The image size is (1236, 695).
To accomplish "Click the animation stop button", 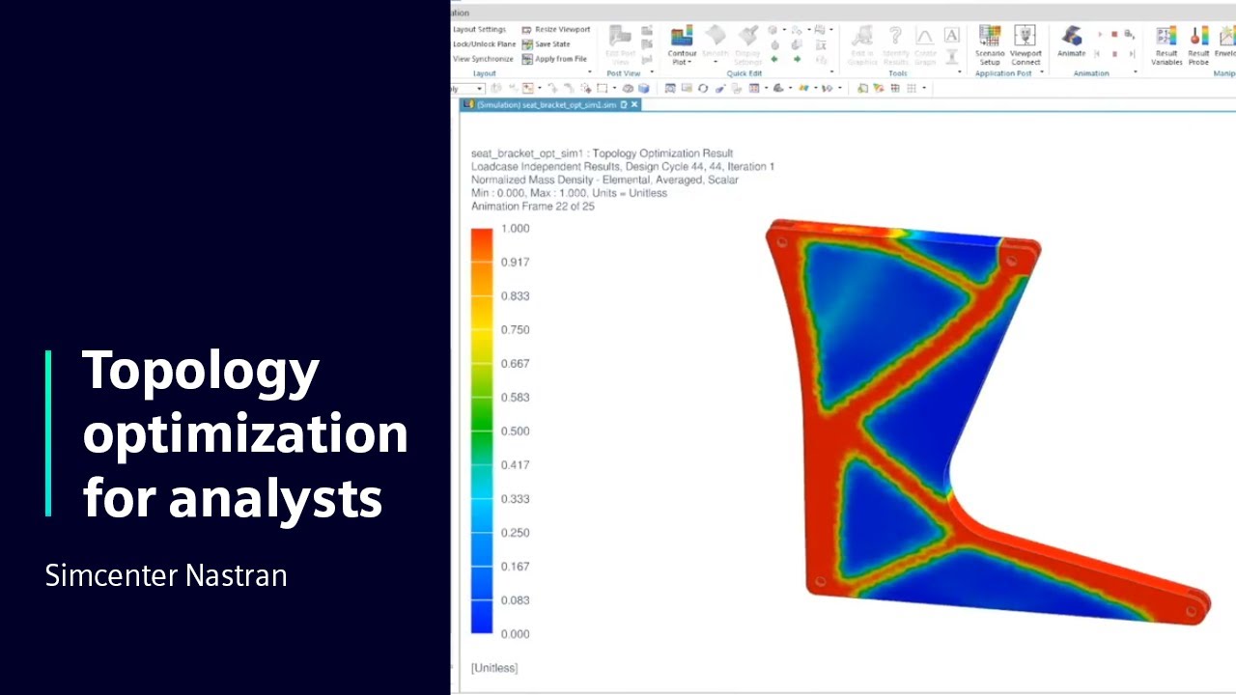I will (x=1114, y=34).
